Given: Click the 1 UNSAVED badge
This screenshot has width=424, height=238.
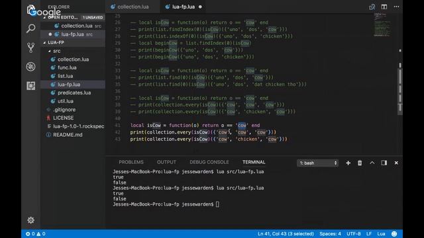Looking at the screenshot, I should [93, 18].
